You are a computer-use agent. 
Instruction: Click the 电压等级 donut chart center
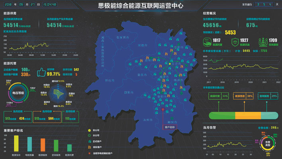coord(18,93)
